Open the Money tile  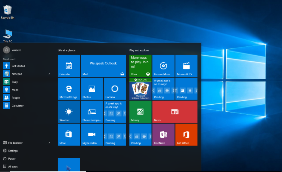tap(140, 112)
